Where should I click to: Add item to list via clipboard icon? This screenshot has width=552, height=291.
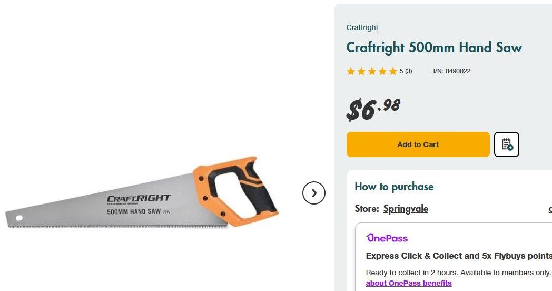pos(507,144)
